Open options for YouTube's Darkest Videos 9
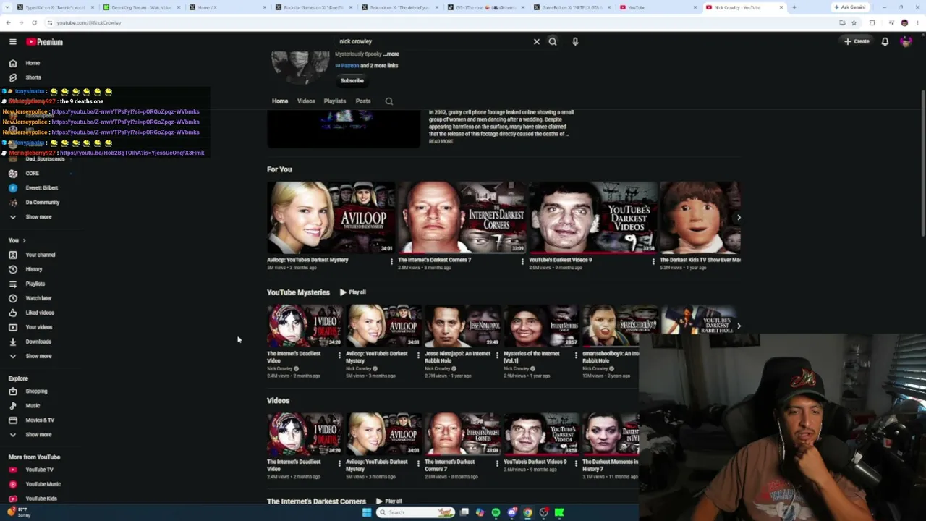 [653, 261]
